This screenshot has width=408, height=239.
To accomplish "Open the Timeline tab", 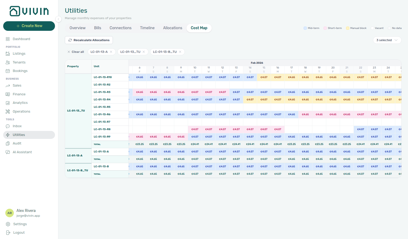I will point(147,28).
